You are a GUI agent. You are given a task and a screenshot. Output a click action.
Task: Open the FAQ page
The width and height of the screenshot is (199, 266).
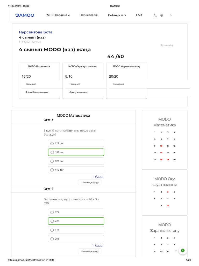coord(139,15)
